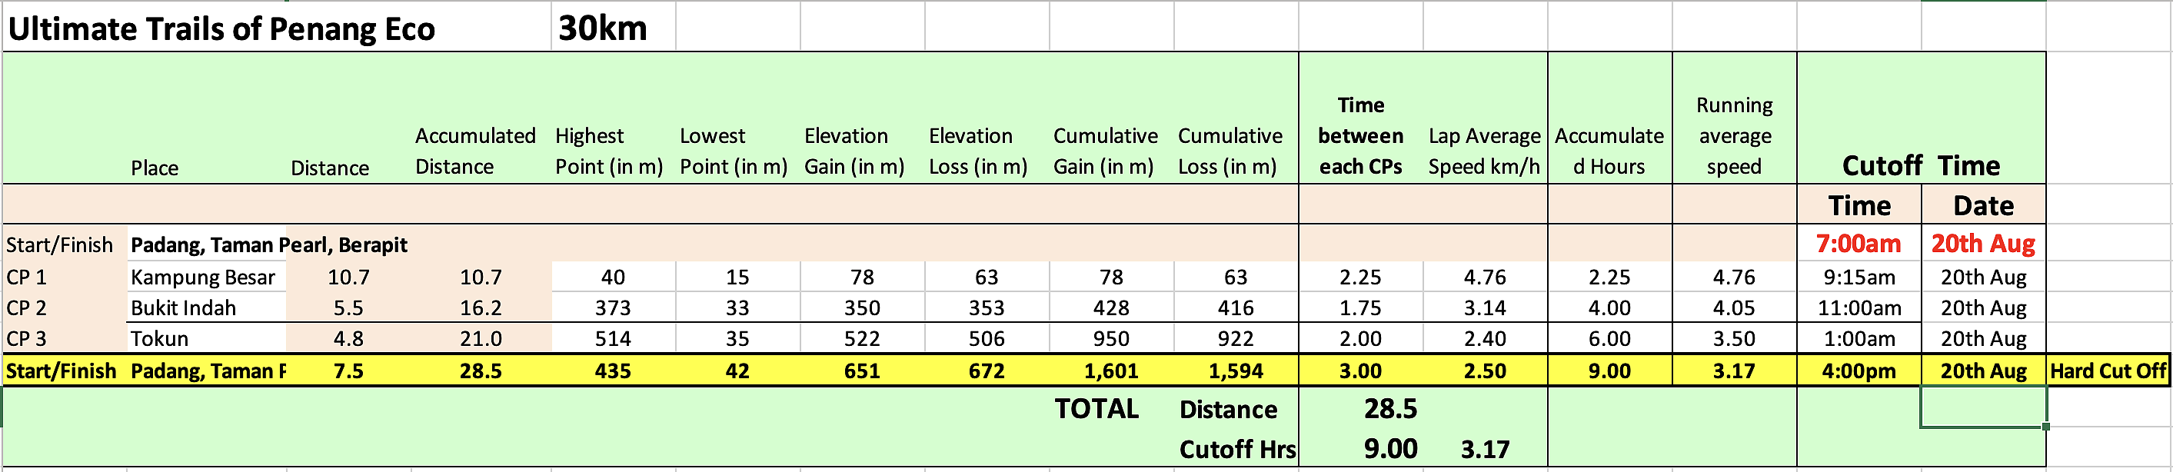Select the 4:00pm final cutoff time cell
2173x472 pixels.
[1859, 371]
